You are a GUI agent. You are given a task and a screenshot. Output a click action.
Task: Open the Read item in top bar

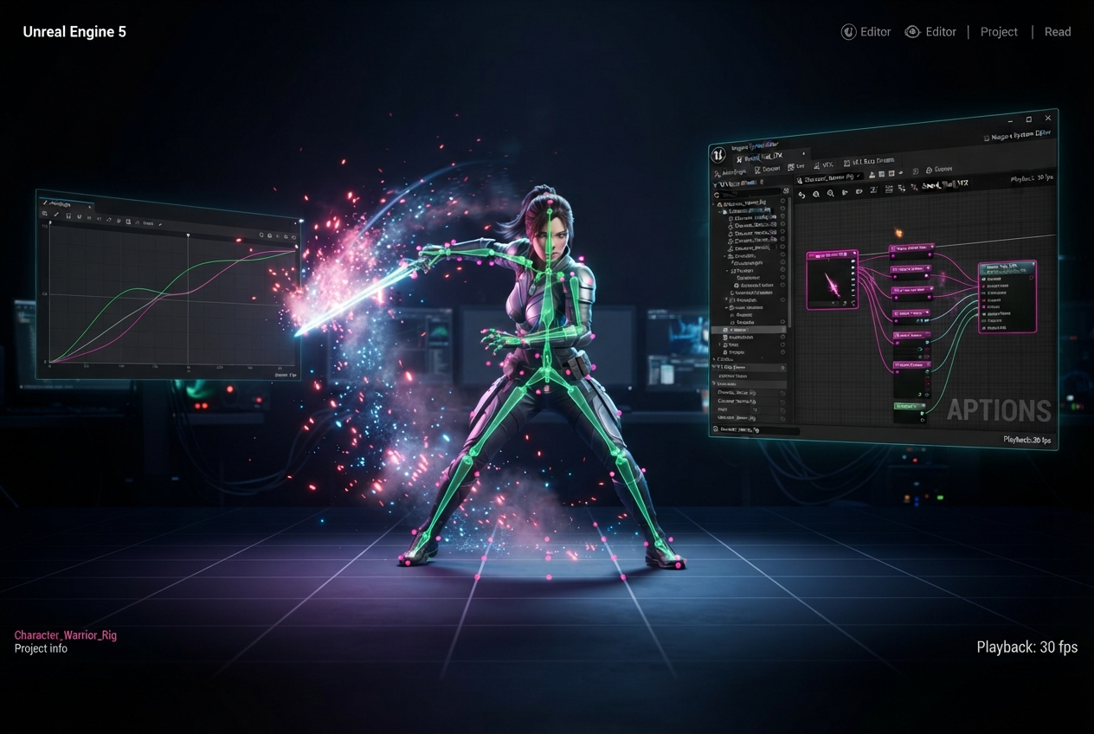coord(1058,32)
